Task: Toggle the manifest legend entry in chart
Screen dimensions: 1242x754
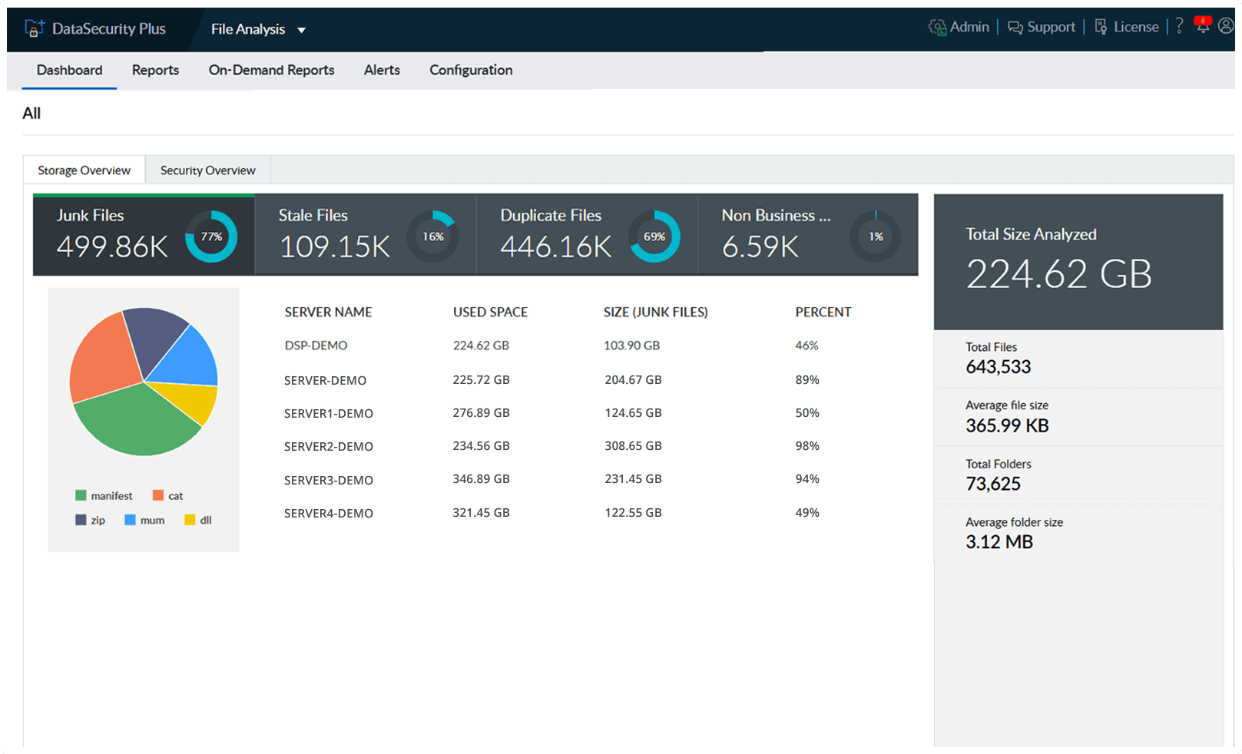Action: 104,496
